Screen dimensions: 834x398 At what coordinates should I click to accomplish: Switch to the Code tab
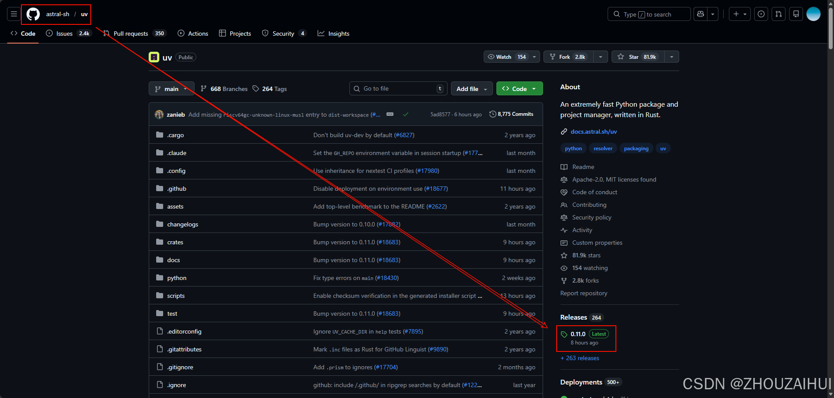click(23, 34)
